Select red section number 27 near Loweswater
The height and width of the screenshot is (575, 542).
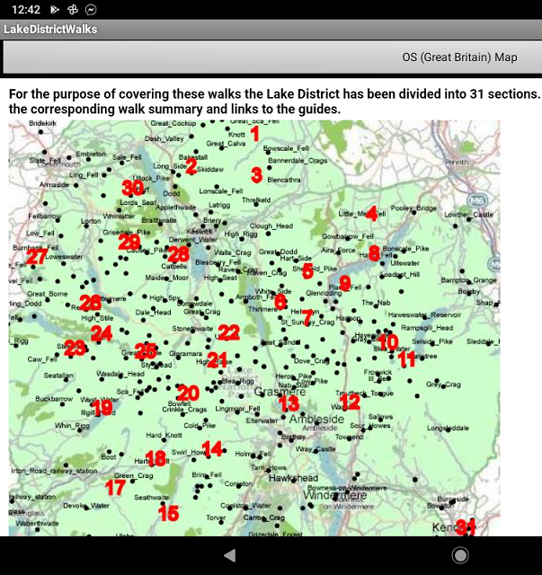point(37,256)
